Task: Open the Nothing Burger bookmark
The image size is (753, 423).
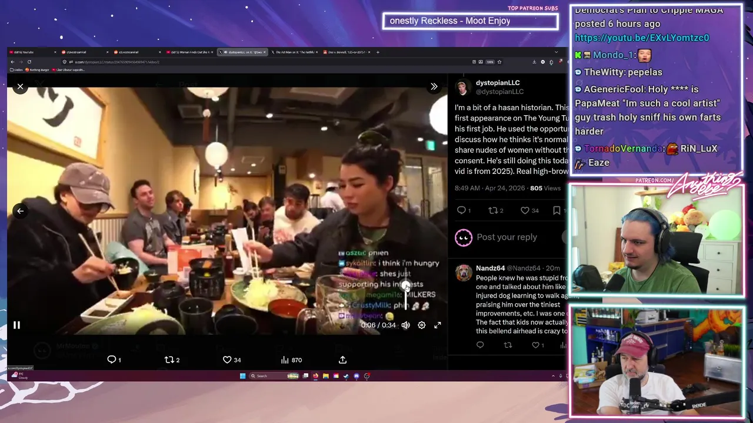Action: pos(38,70)
